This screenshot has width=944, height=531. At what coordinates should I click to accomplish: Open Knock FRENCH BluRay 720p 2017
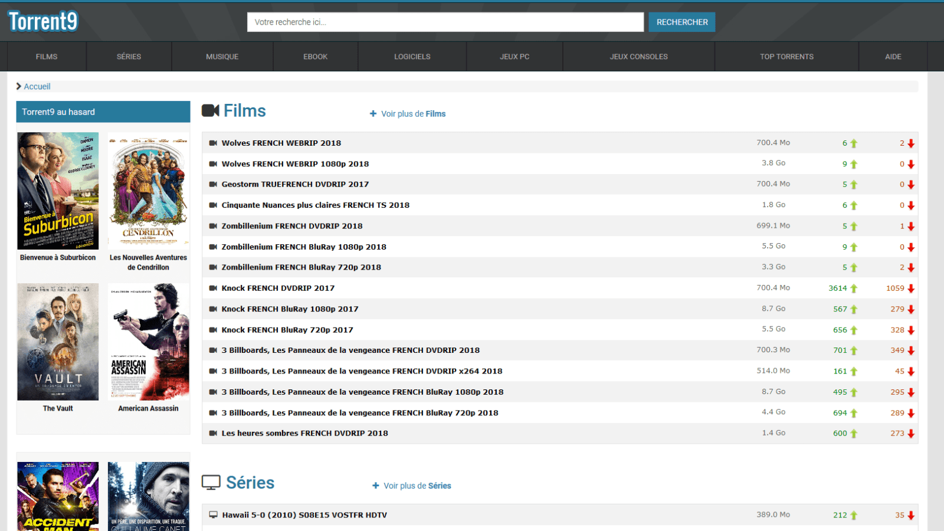click(287, 330)
